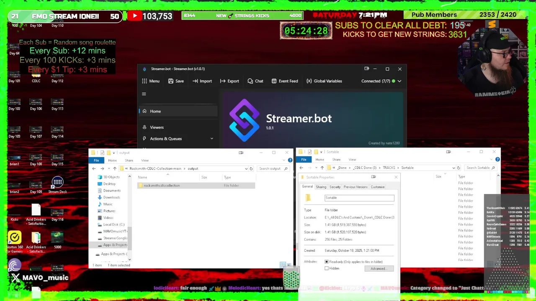Click Back arrow in output Explorer window
This screenshot has width=536, height=301.
coord(94,168)
